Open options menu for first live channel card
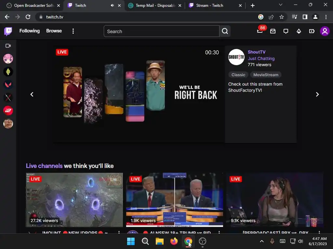The width and height of the screenshot is (333, 249). (119, 232)
